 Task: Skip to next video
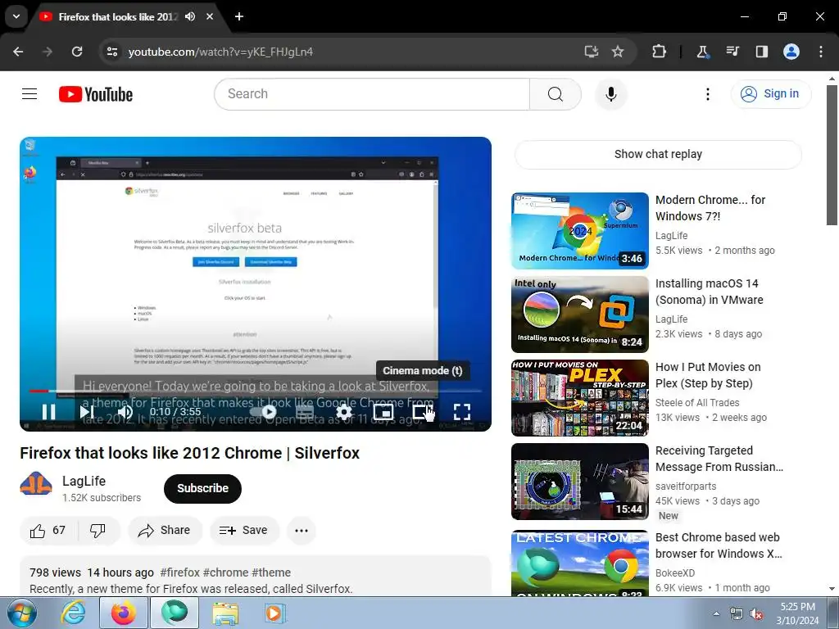pyautogui.click(x=87, y=412)
